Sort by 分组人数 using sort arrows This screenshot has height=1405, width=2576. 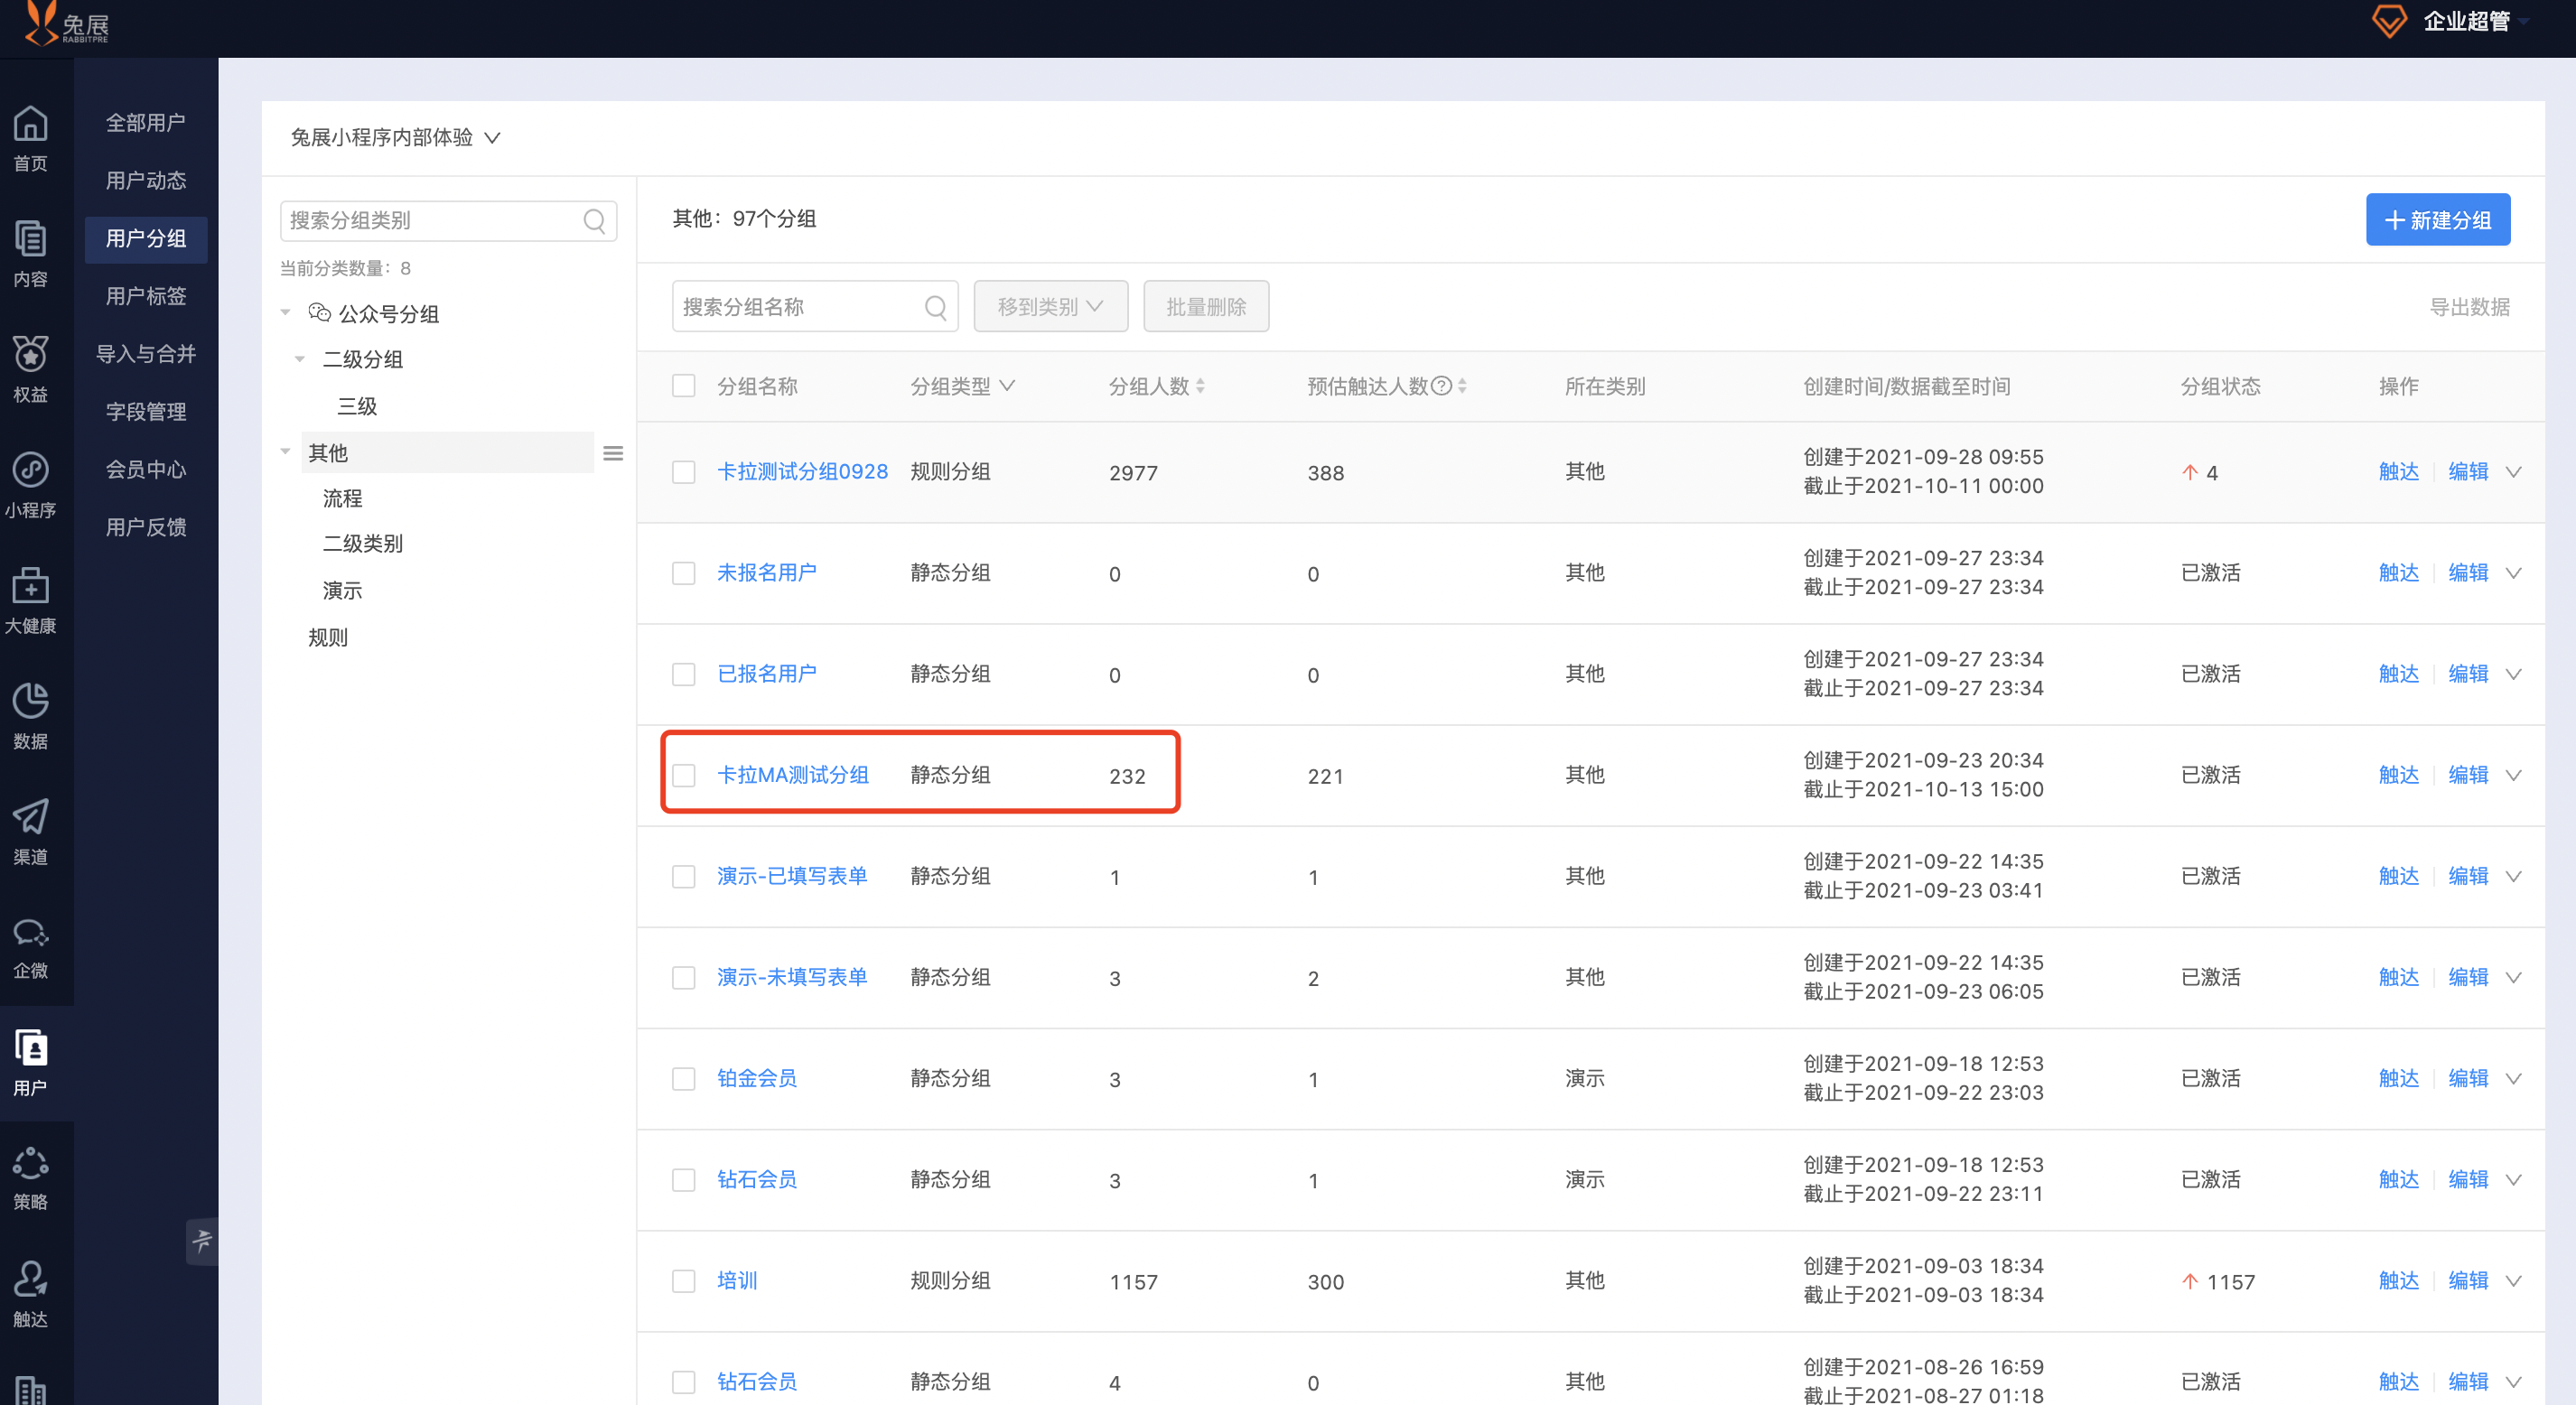1200,386
